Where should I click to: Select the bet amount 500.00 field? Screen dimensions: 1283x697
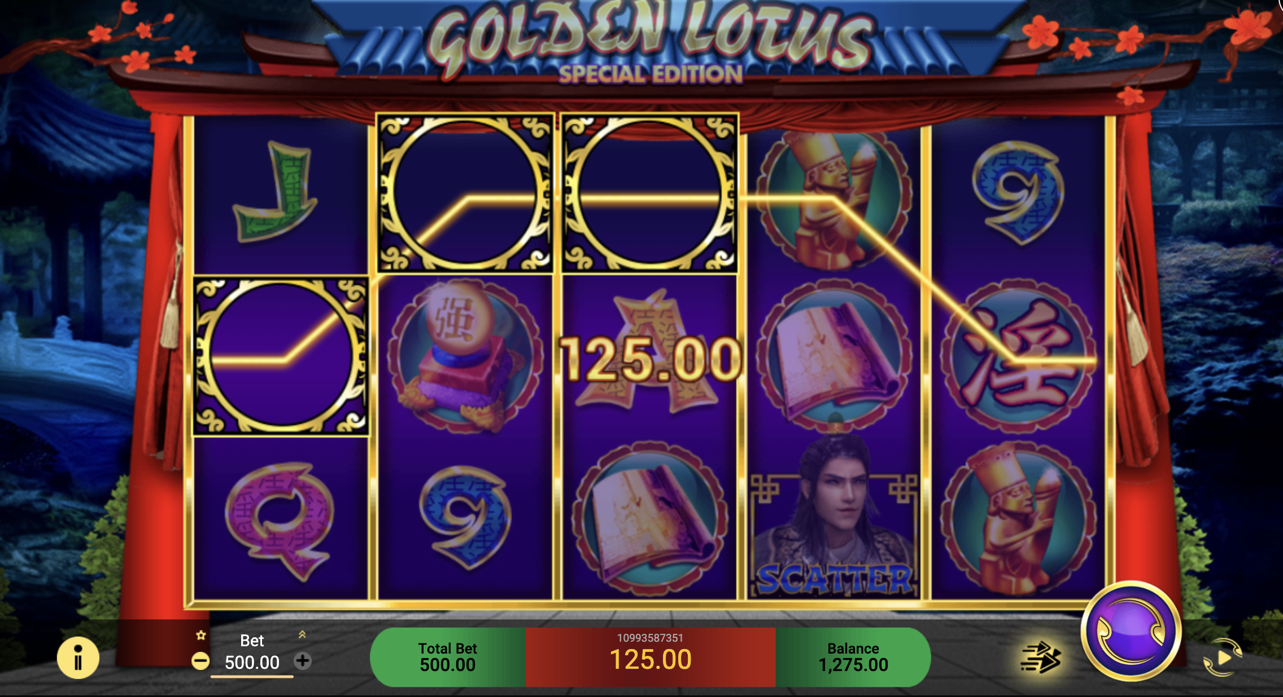click(x=252, y=663)
